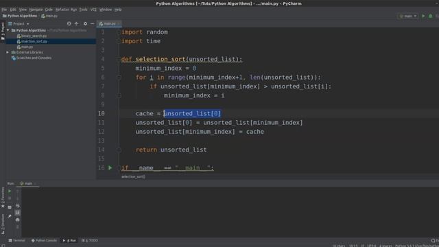Open the Edit menu
The width and height of the screenshot is (439, 247).
pyautogui.click(x=13, y=10)
